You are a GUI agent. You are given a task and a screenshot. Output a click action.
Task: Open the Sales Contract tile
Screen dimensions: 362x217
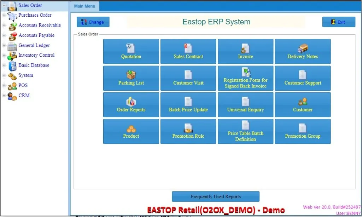click(x=188, y=51)
